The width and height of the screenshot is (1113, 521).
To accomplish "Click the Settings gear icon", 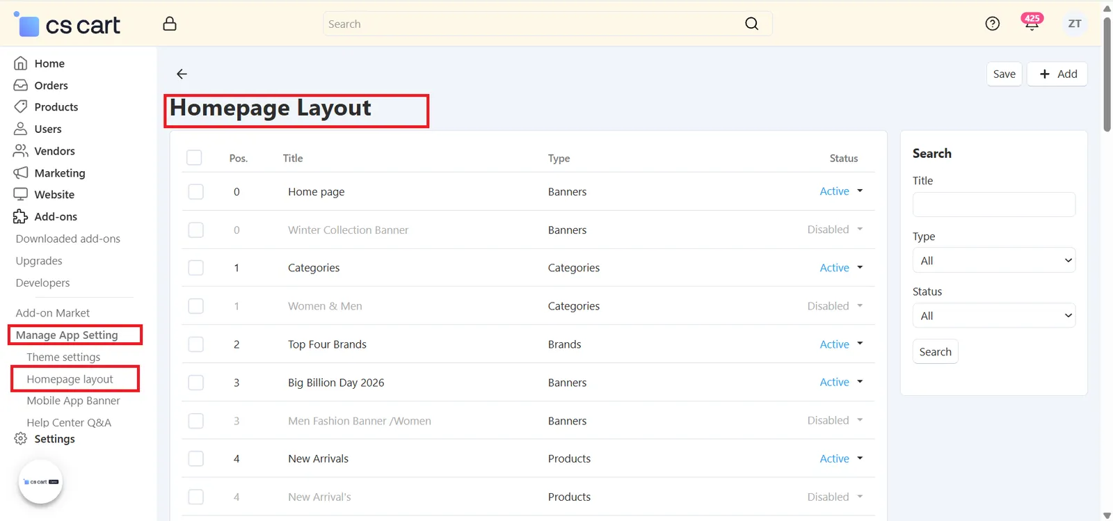I will (21, 438).
